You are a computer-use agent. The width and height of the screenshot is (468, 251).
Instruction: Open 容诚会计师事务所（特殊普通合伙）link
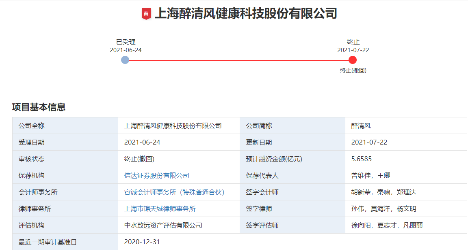click(x=174, y=192)
